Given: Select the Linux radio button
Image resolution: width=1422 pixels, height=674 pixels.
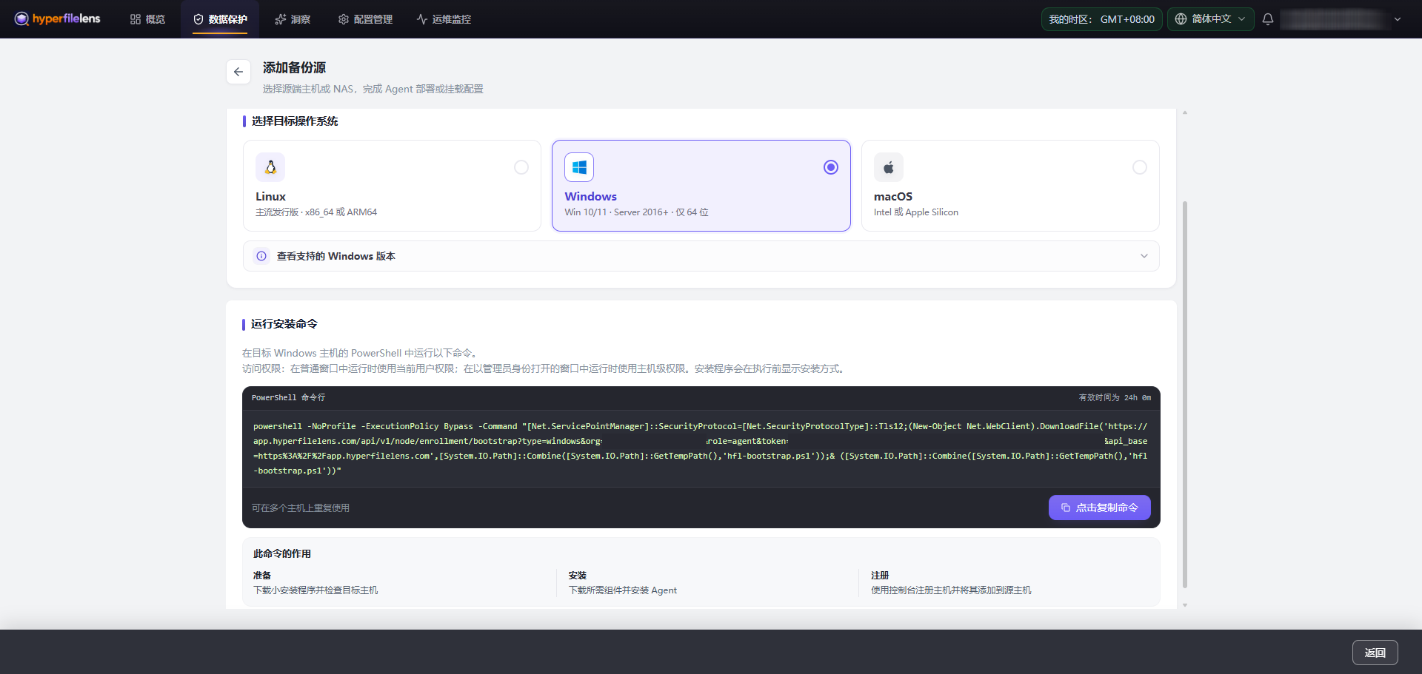Looking at the screenshot, I should coord(521,167).
